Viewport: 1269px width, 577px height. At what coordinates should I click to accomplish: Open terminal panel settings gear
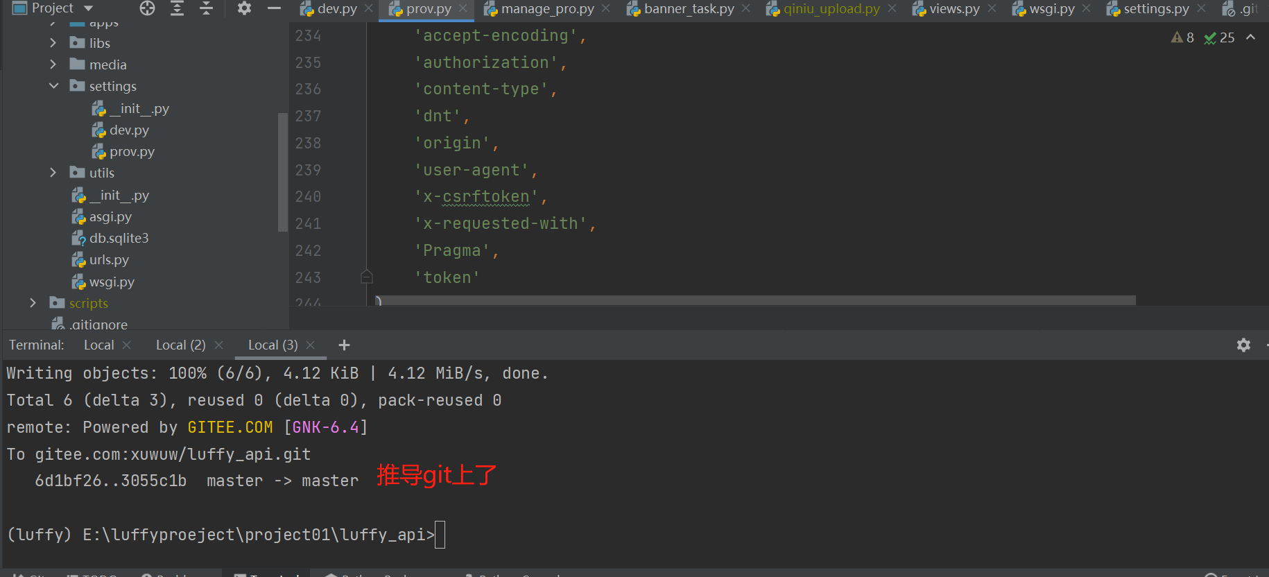click(x=1243, y=345)
